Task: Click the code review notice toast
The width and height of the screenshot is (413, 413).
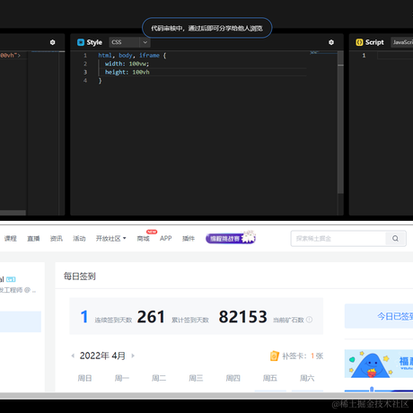Action: tap(206, 28)
